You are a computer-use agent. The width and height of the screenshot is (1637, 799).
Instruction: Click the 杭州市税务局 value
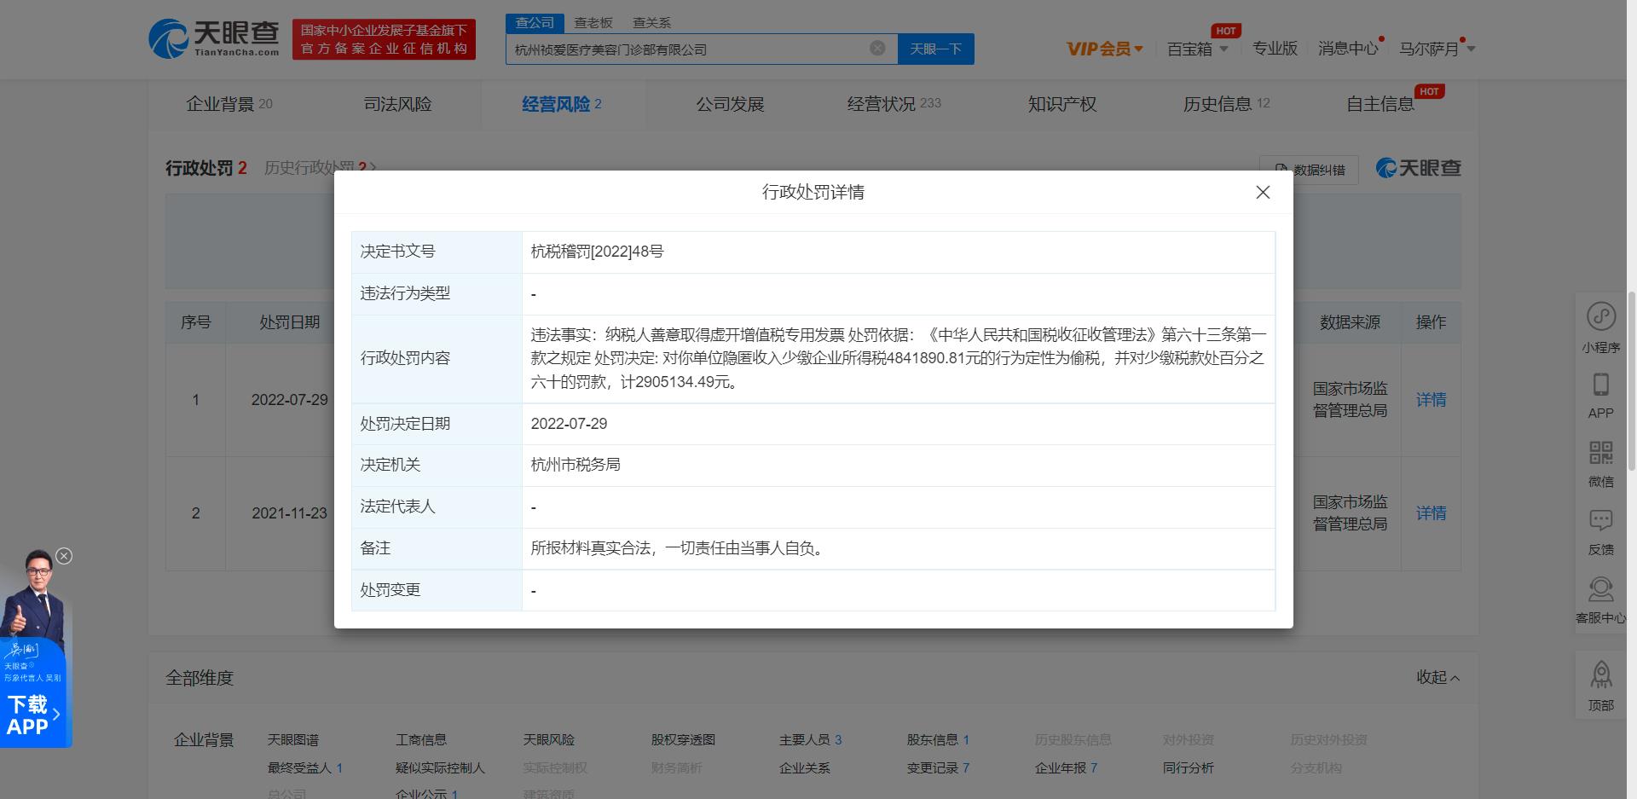point(576,465)
